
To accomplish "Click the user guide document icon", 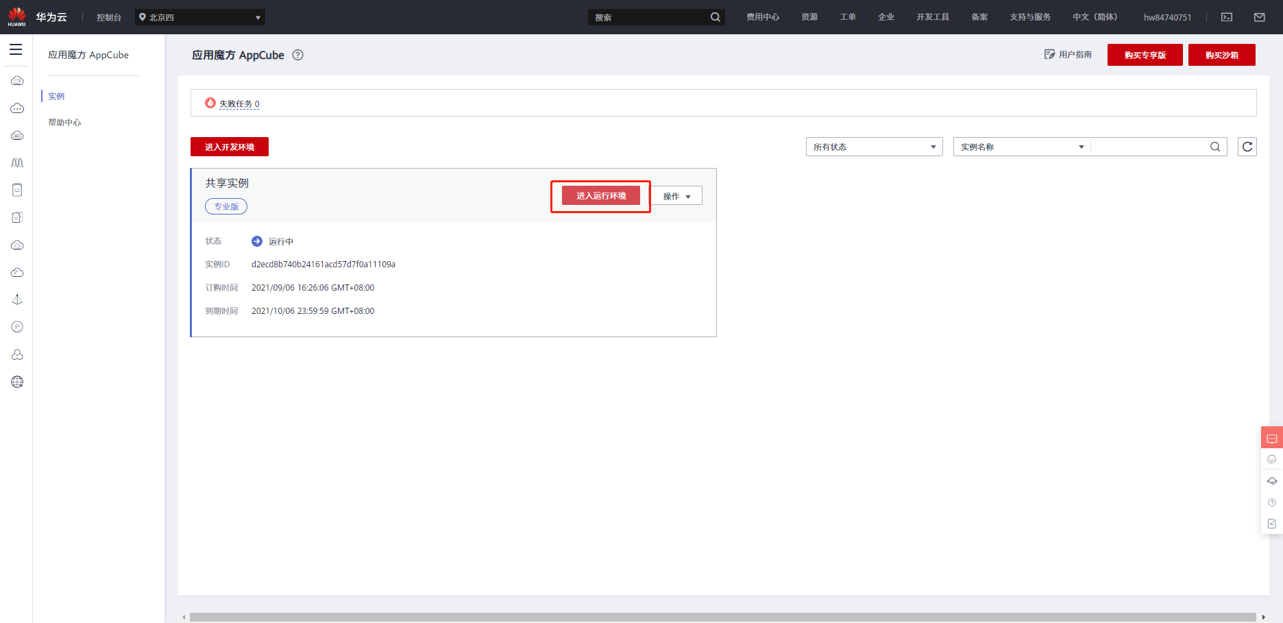I will point(1049,54).
